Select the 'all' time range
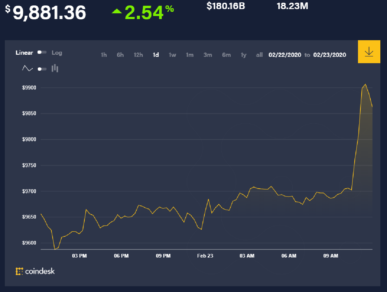Screen dimensions: 387x292 [259, 55]
